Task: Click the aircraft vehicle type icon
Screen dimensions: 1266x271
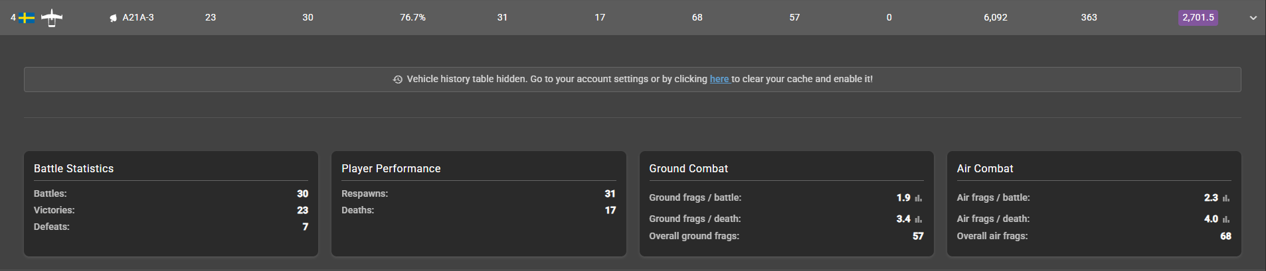Action: (52, 18)
